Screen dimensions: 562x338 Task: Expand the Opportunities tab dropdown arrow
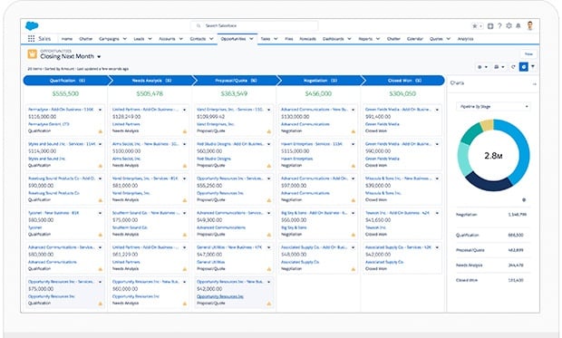251,39
